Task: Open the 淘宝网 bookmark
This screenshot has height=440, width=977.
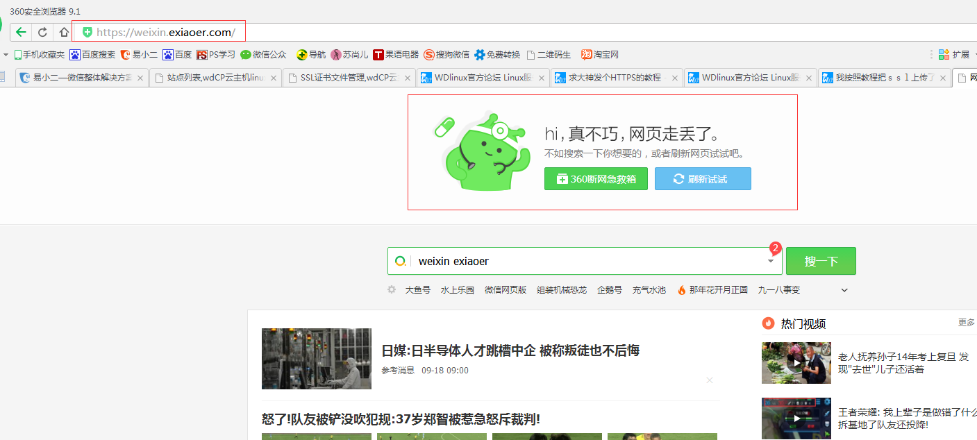Action: tap(600, 54)
